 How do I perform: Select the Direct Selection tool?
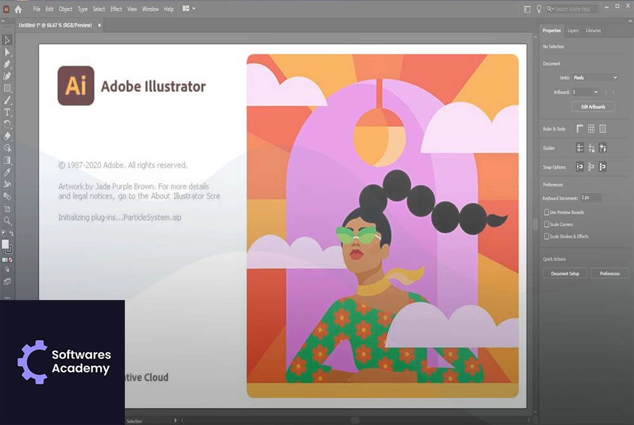pos(7,52)
